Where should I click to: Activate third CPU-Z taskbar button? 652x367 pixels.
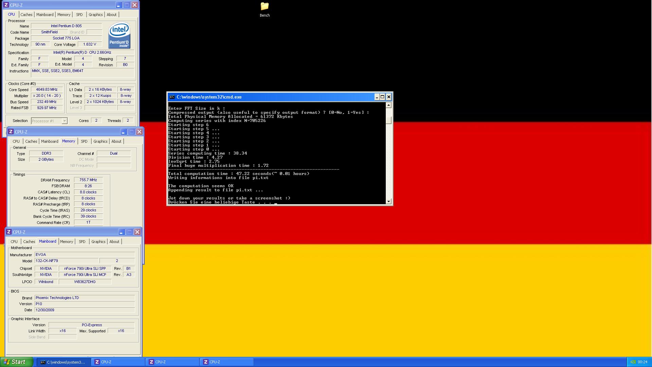tap(227, 362)
